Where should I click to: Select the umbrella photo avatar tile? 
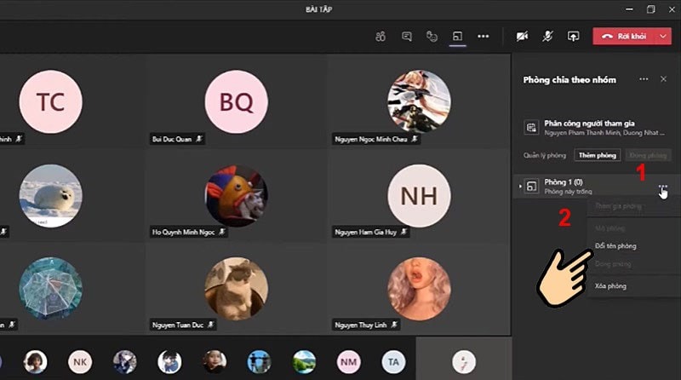pyautogui.click(x=50, y=289)
